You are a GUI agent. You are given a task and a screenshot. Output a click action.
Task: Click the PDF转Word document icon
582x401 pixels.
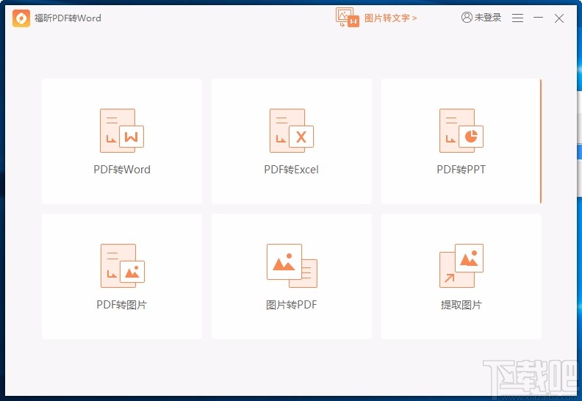point(122,131)
